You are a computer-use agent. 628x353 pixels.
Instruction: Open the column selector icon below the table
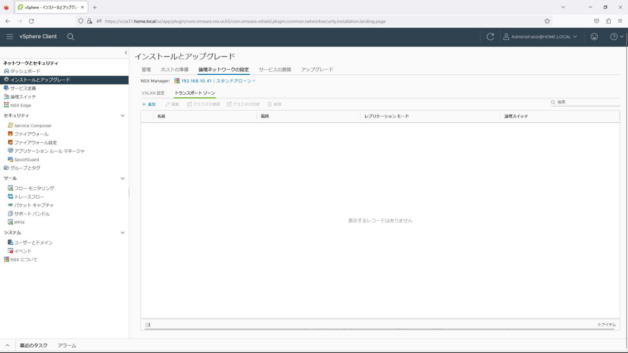tap(148, 325)
